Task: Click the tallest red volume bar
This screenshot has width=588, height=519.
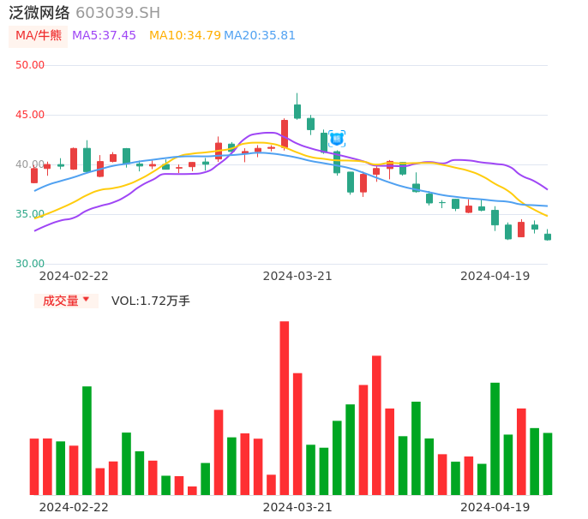Action: 285,408
